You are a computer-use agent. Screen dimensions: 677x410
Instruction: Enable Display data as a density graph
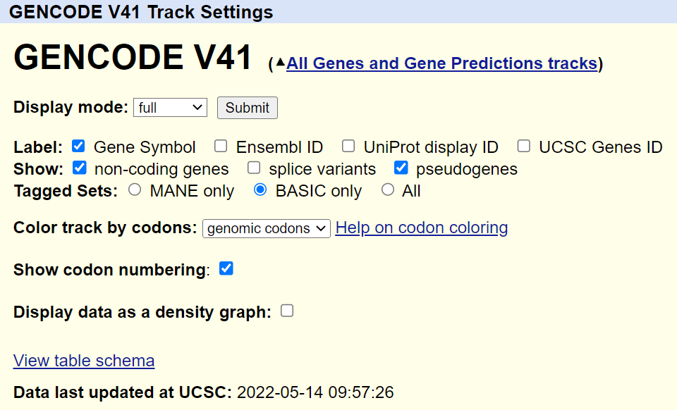[287, 311]
